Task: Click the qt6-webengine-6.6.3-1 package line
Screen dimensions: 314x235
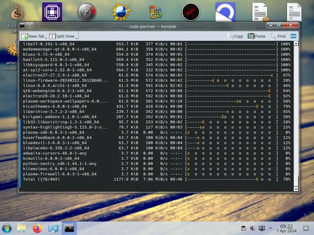Action: 157,91
